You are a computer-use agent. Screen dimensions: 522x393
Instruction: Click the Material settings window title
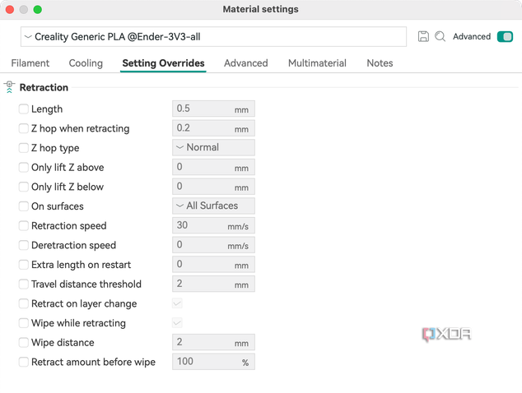(x=260, y=9)
